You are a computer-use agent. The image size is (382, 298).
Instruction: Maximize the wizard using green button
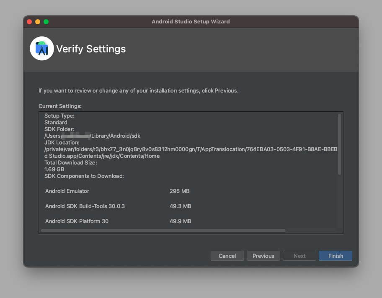click(x=46, y=22)
